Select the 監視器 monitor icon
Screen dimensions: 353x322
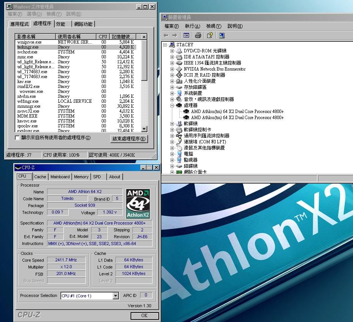tap(179, 160)
